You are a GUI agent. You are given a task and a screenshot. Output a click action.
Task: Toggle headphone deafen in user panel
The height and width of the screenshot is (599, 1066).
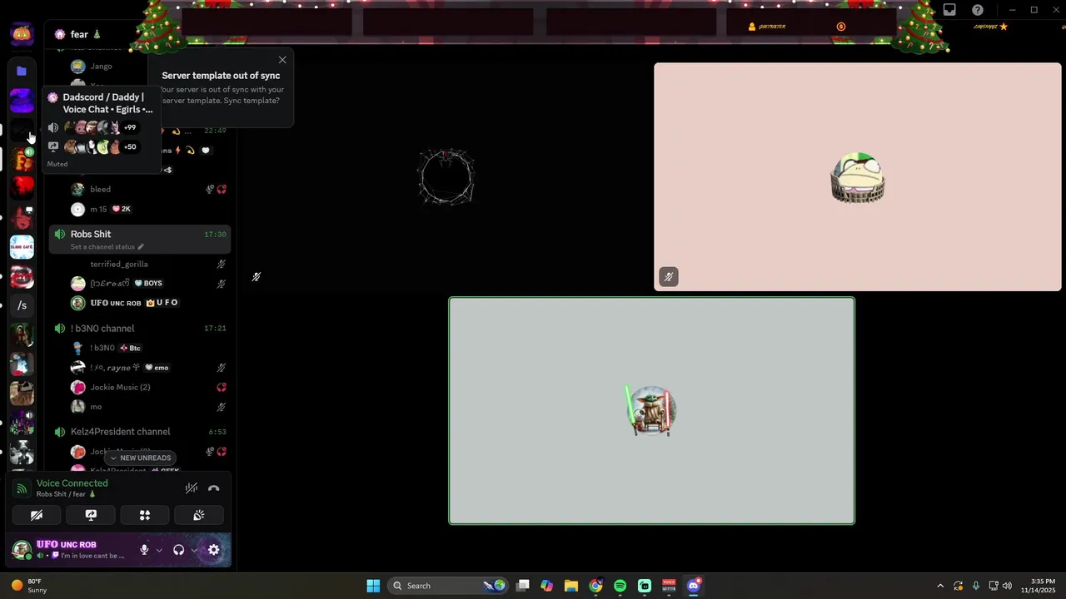[178, 550]
